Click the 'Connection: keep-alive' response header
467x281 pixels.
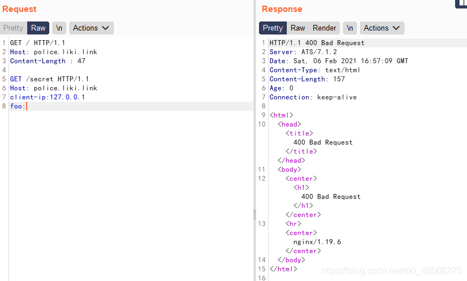[313, 97]
